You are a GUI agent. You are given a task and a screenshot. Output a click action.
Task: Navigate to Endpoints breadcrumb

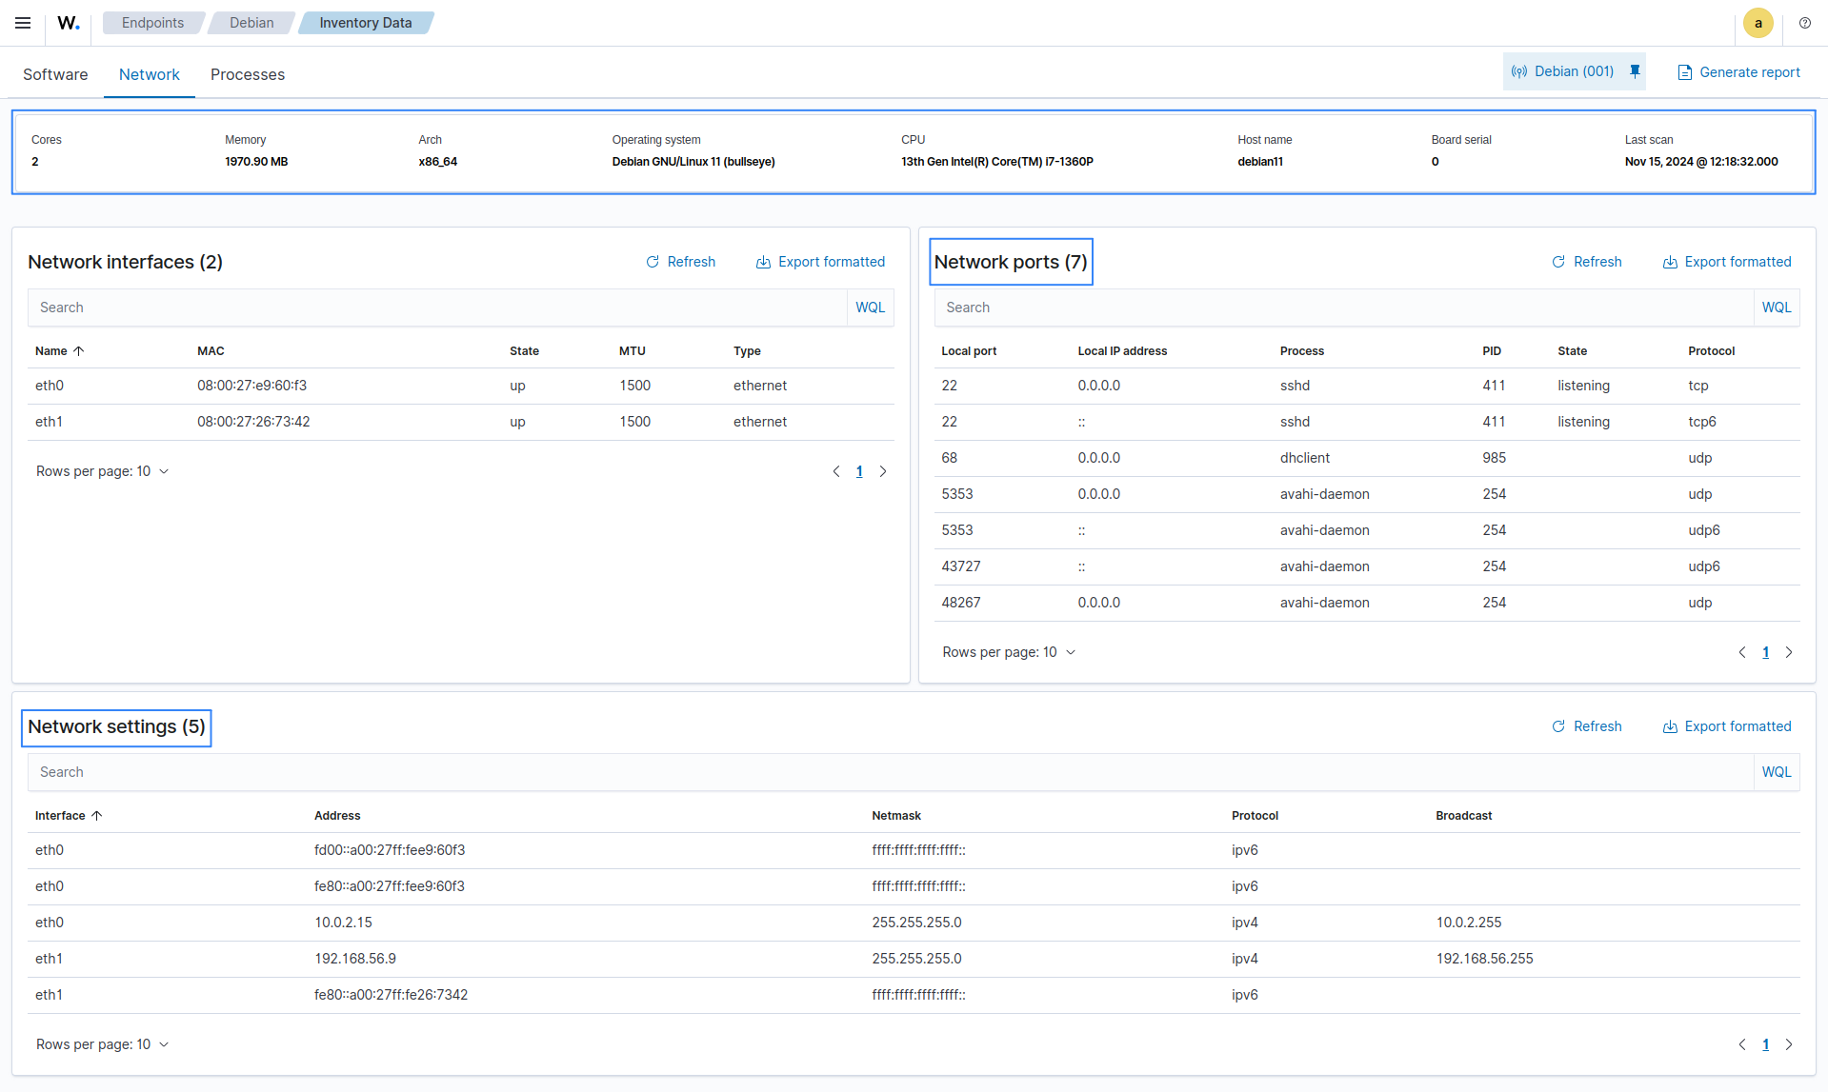click(x=152, y=23)
